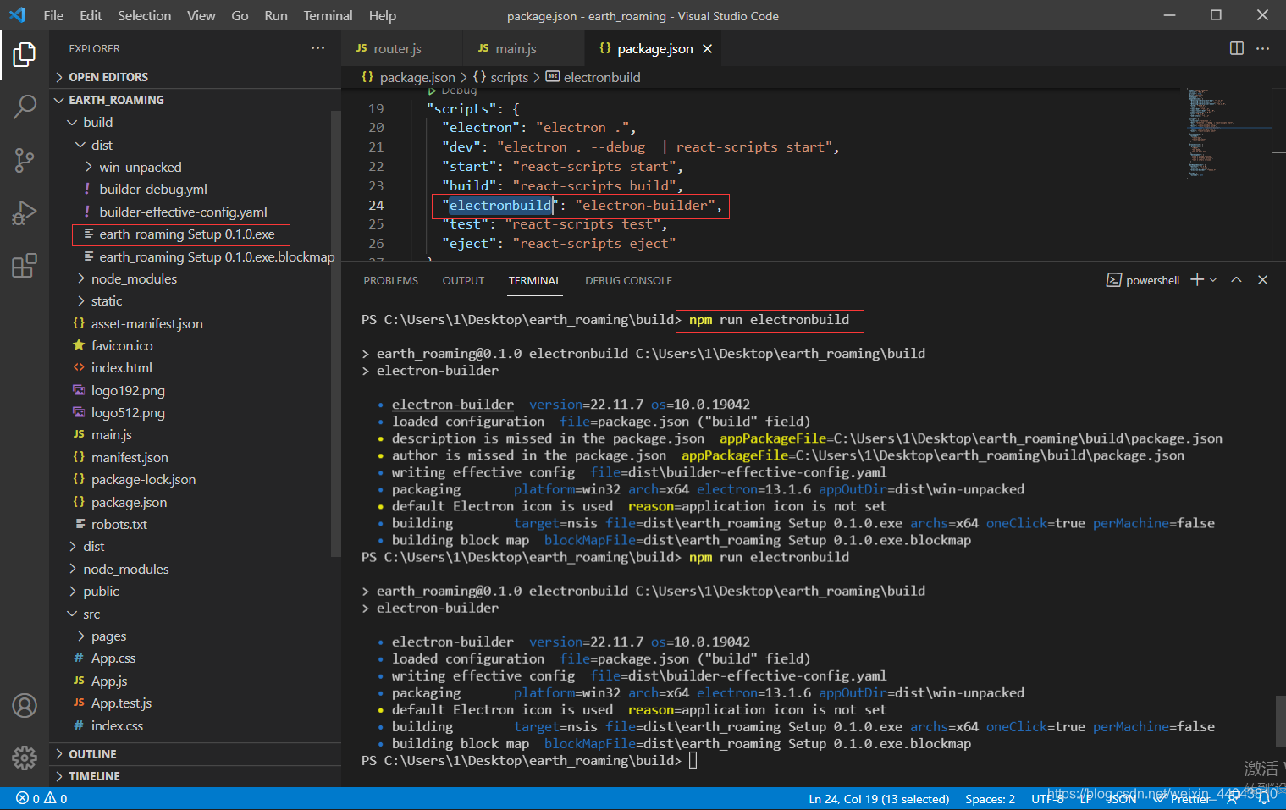Click scripts breadcrumb segment

pyautogui.click(x=500, y=77)
